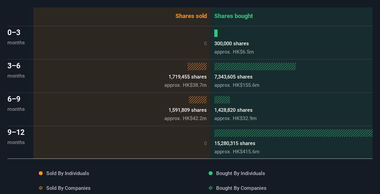Toggle the Bought By Companies legend label
Image resolution: width=380 pixels, height=194 pixels.
point(241,188)
